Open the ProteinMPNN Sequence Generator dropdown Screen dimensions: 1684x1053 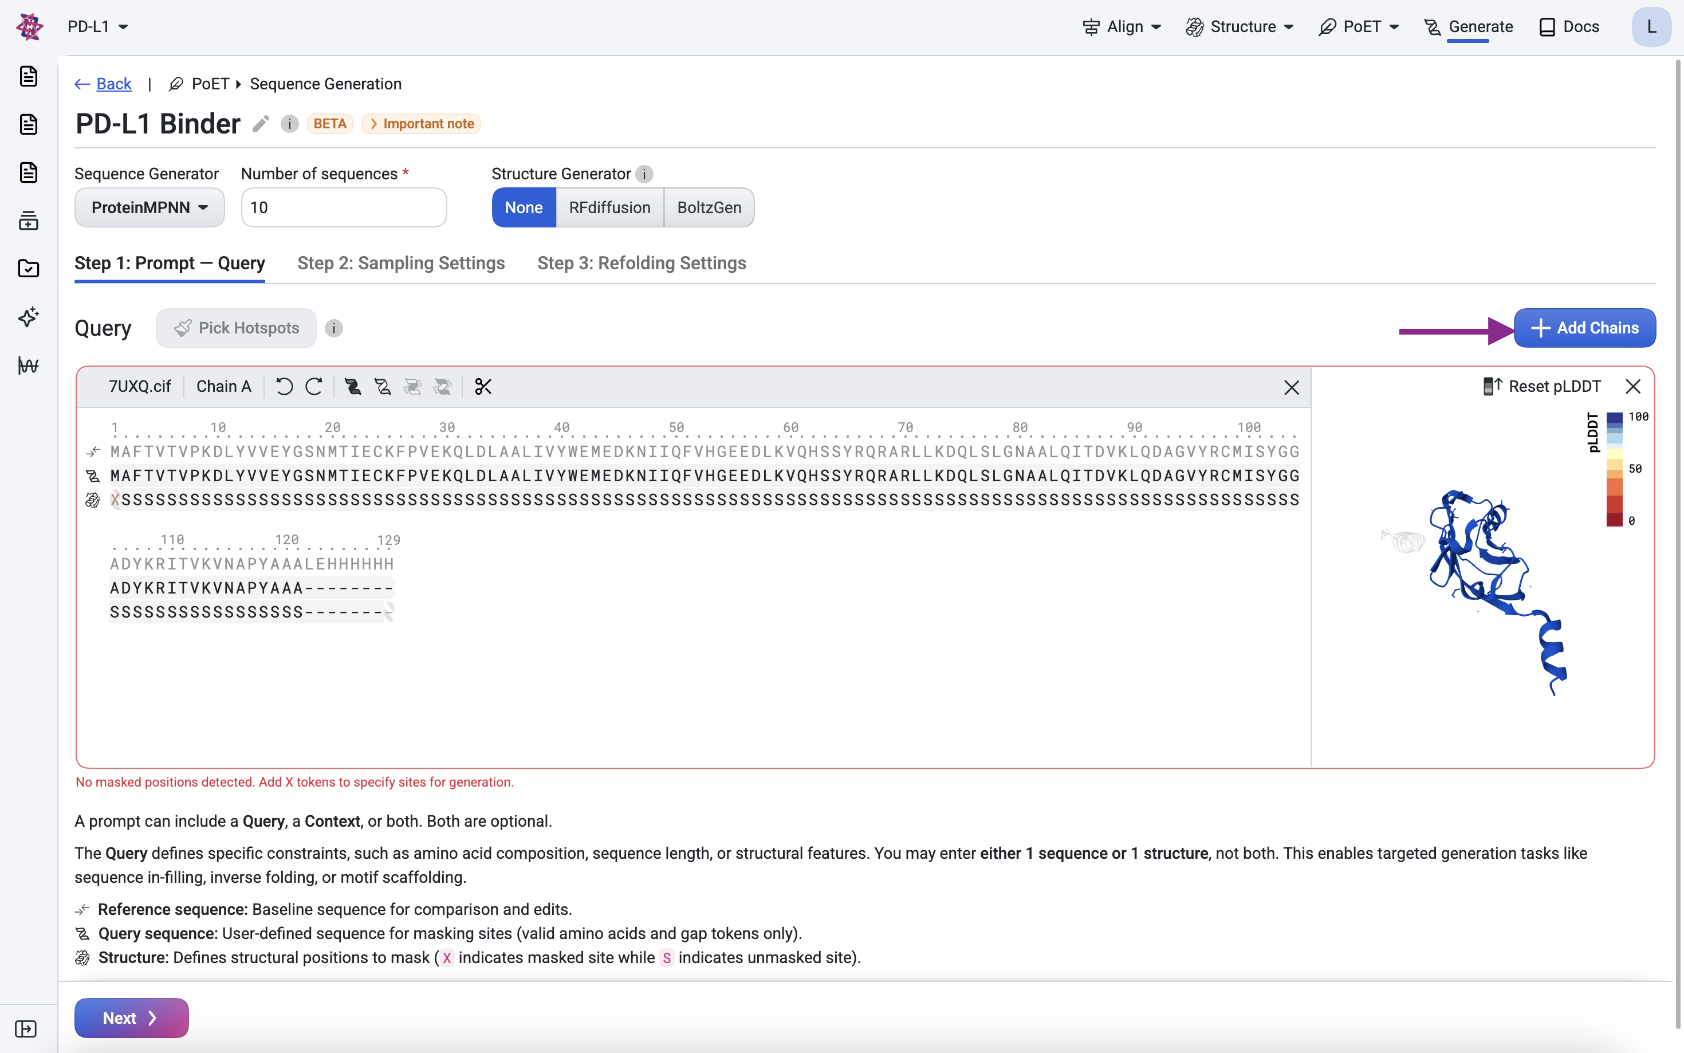tap(149, 207)
